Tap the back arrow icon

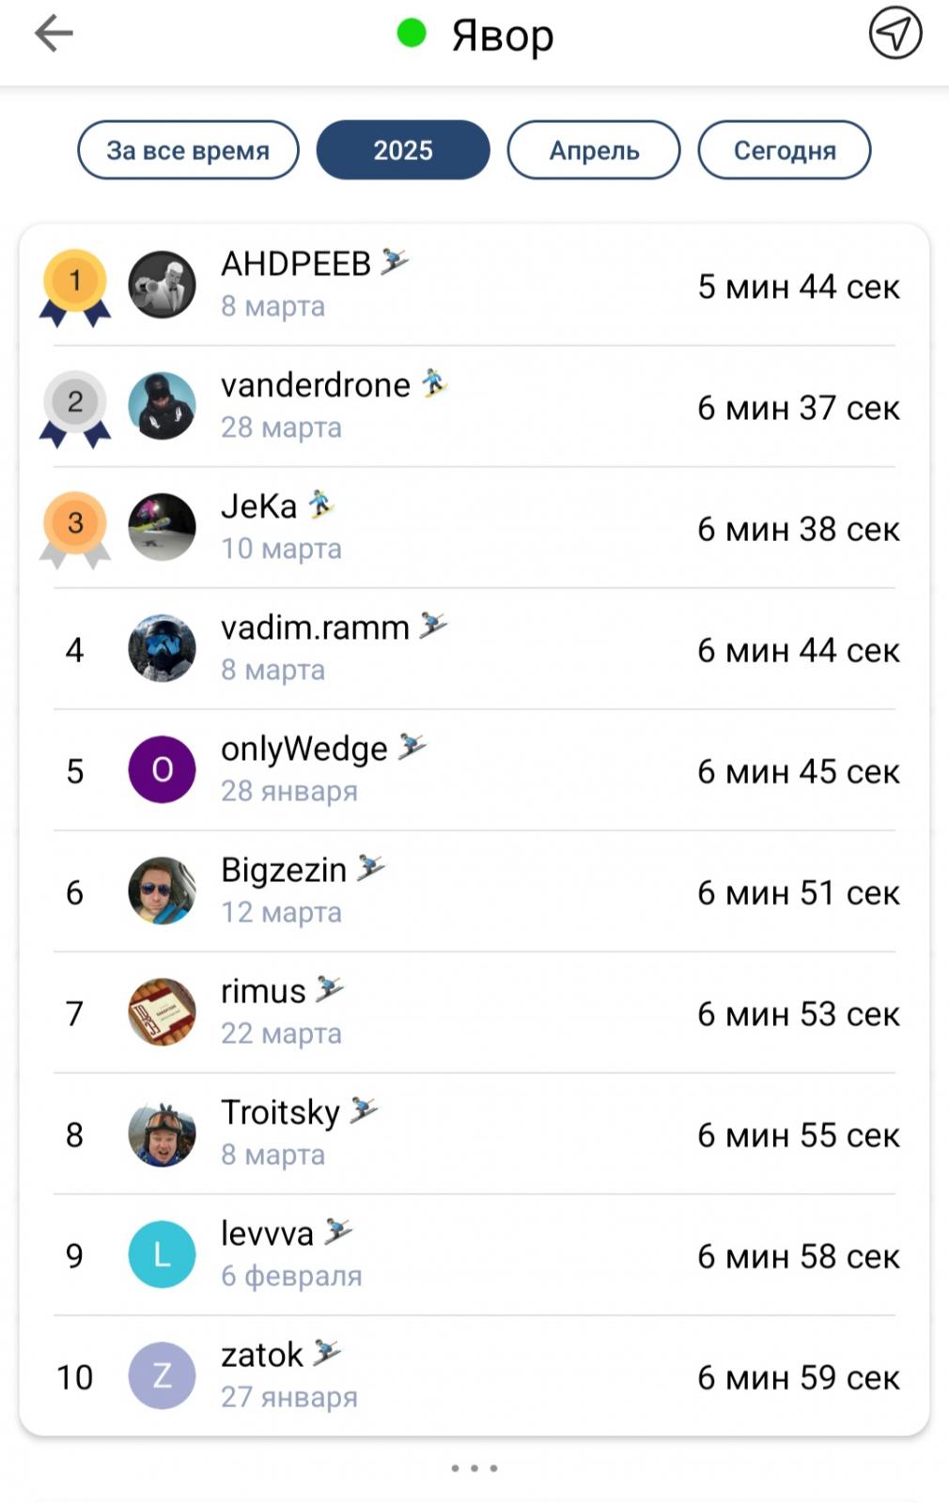[54, 34]
